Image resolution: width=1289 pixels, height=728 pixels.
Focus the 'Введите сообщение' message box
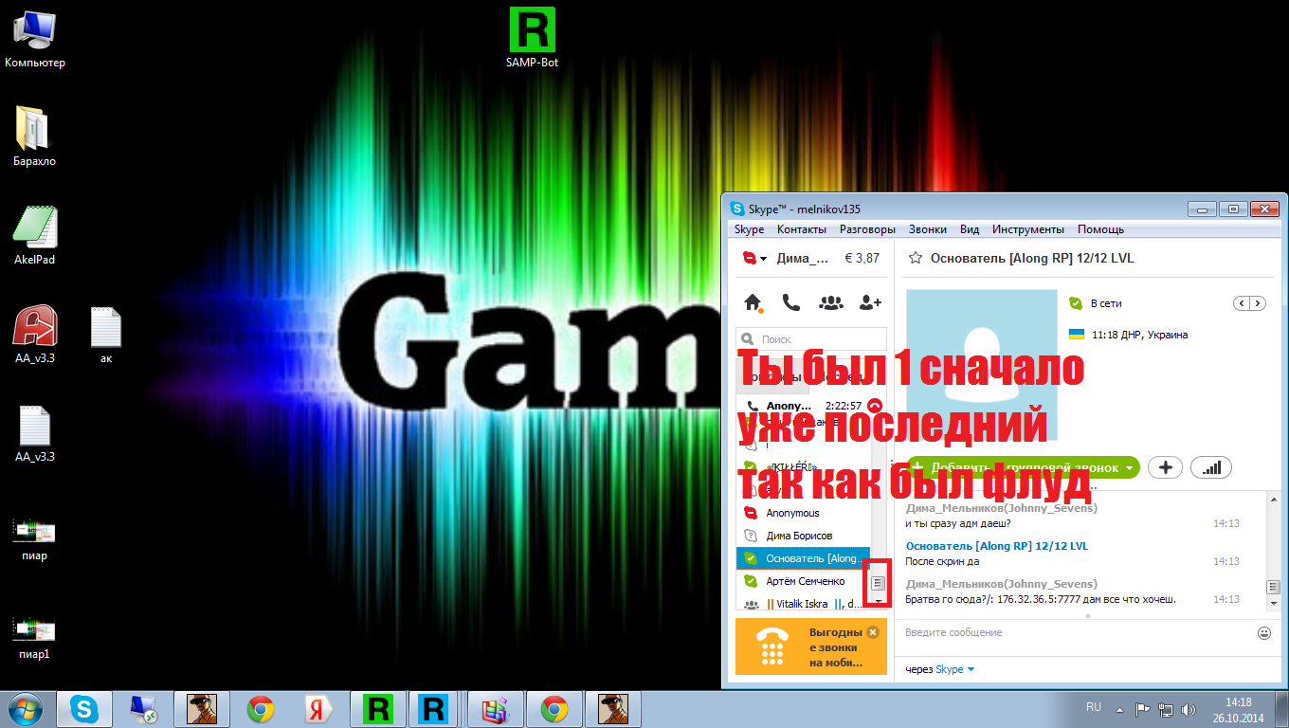tap(1076, 632)
